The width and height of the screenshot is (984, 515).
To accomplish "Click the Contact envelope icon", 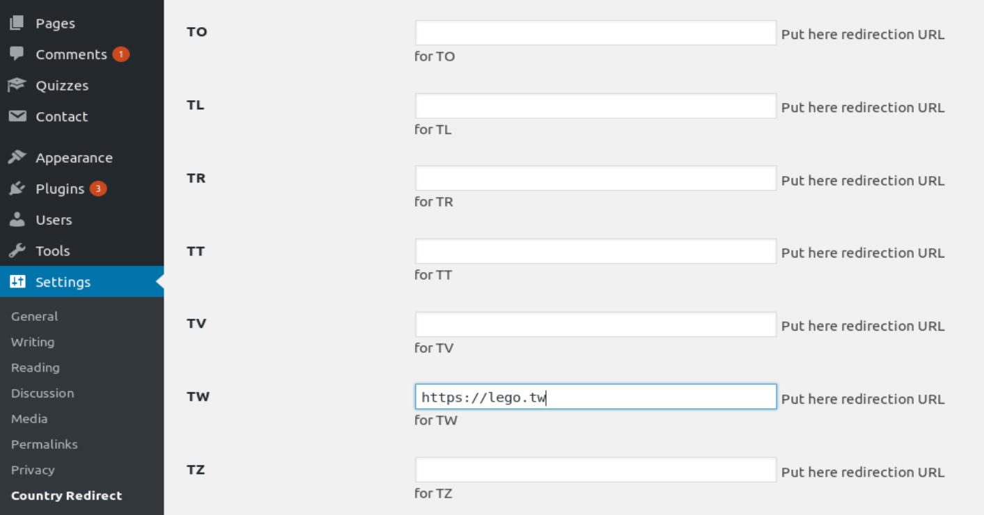I will (17, 116).
